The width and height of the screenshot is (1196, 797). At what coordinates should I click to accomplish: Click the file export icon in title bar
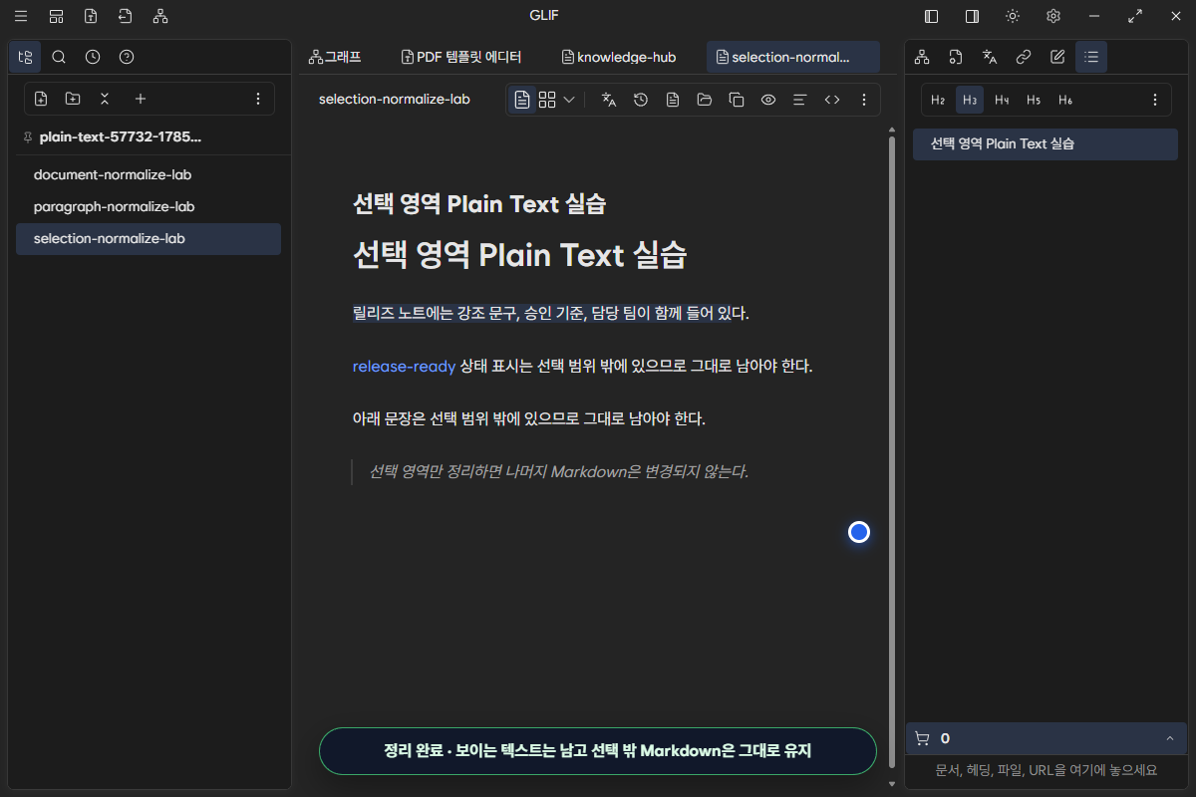pyautogui.click(x=91, y=16)
